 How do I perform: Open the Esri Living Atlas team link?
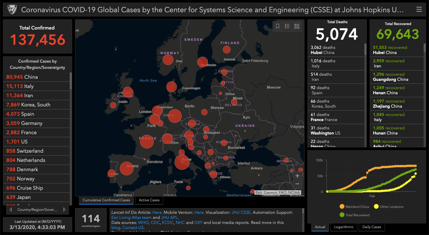coord(131,218)
